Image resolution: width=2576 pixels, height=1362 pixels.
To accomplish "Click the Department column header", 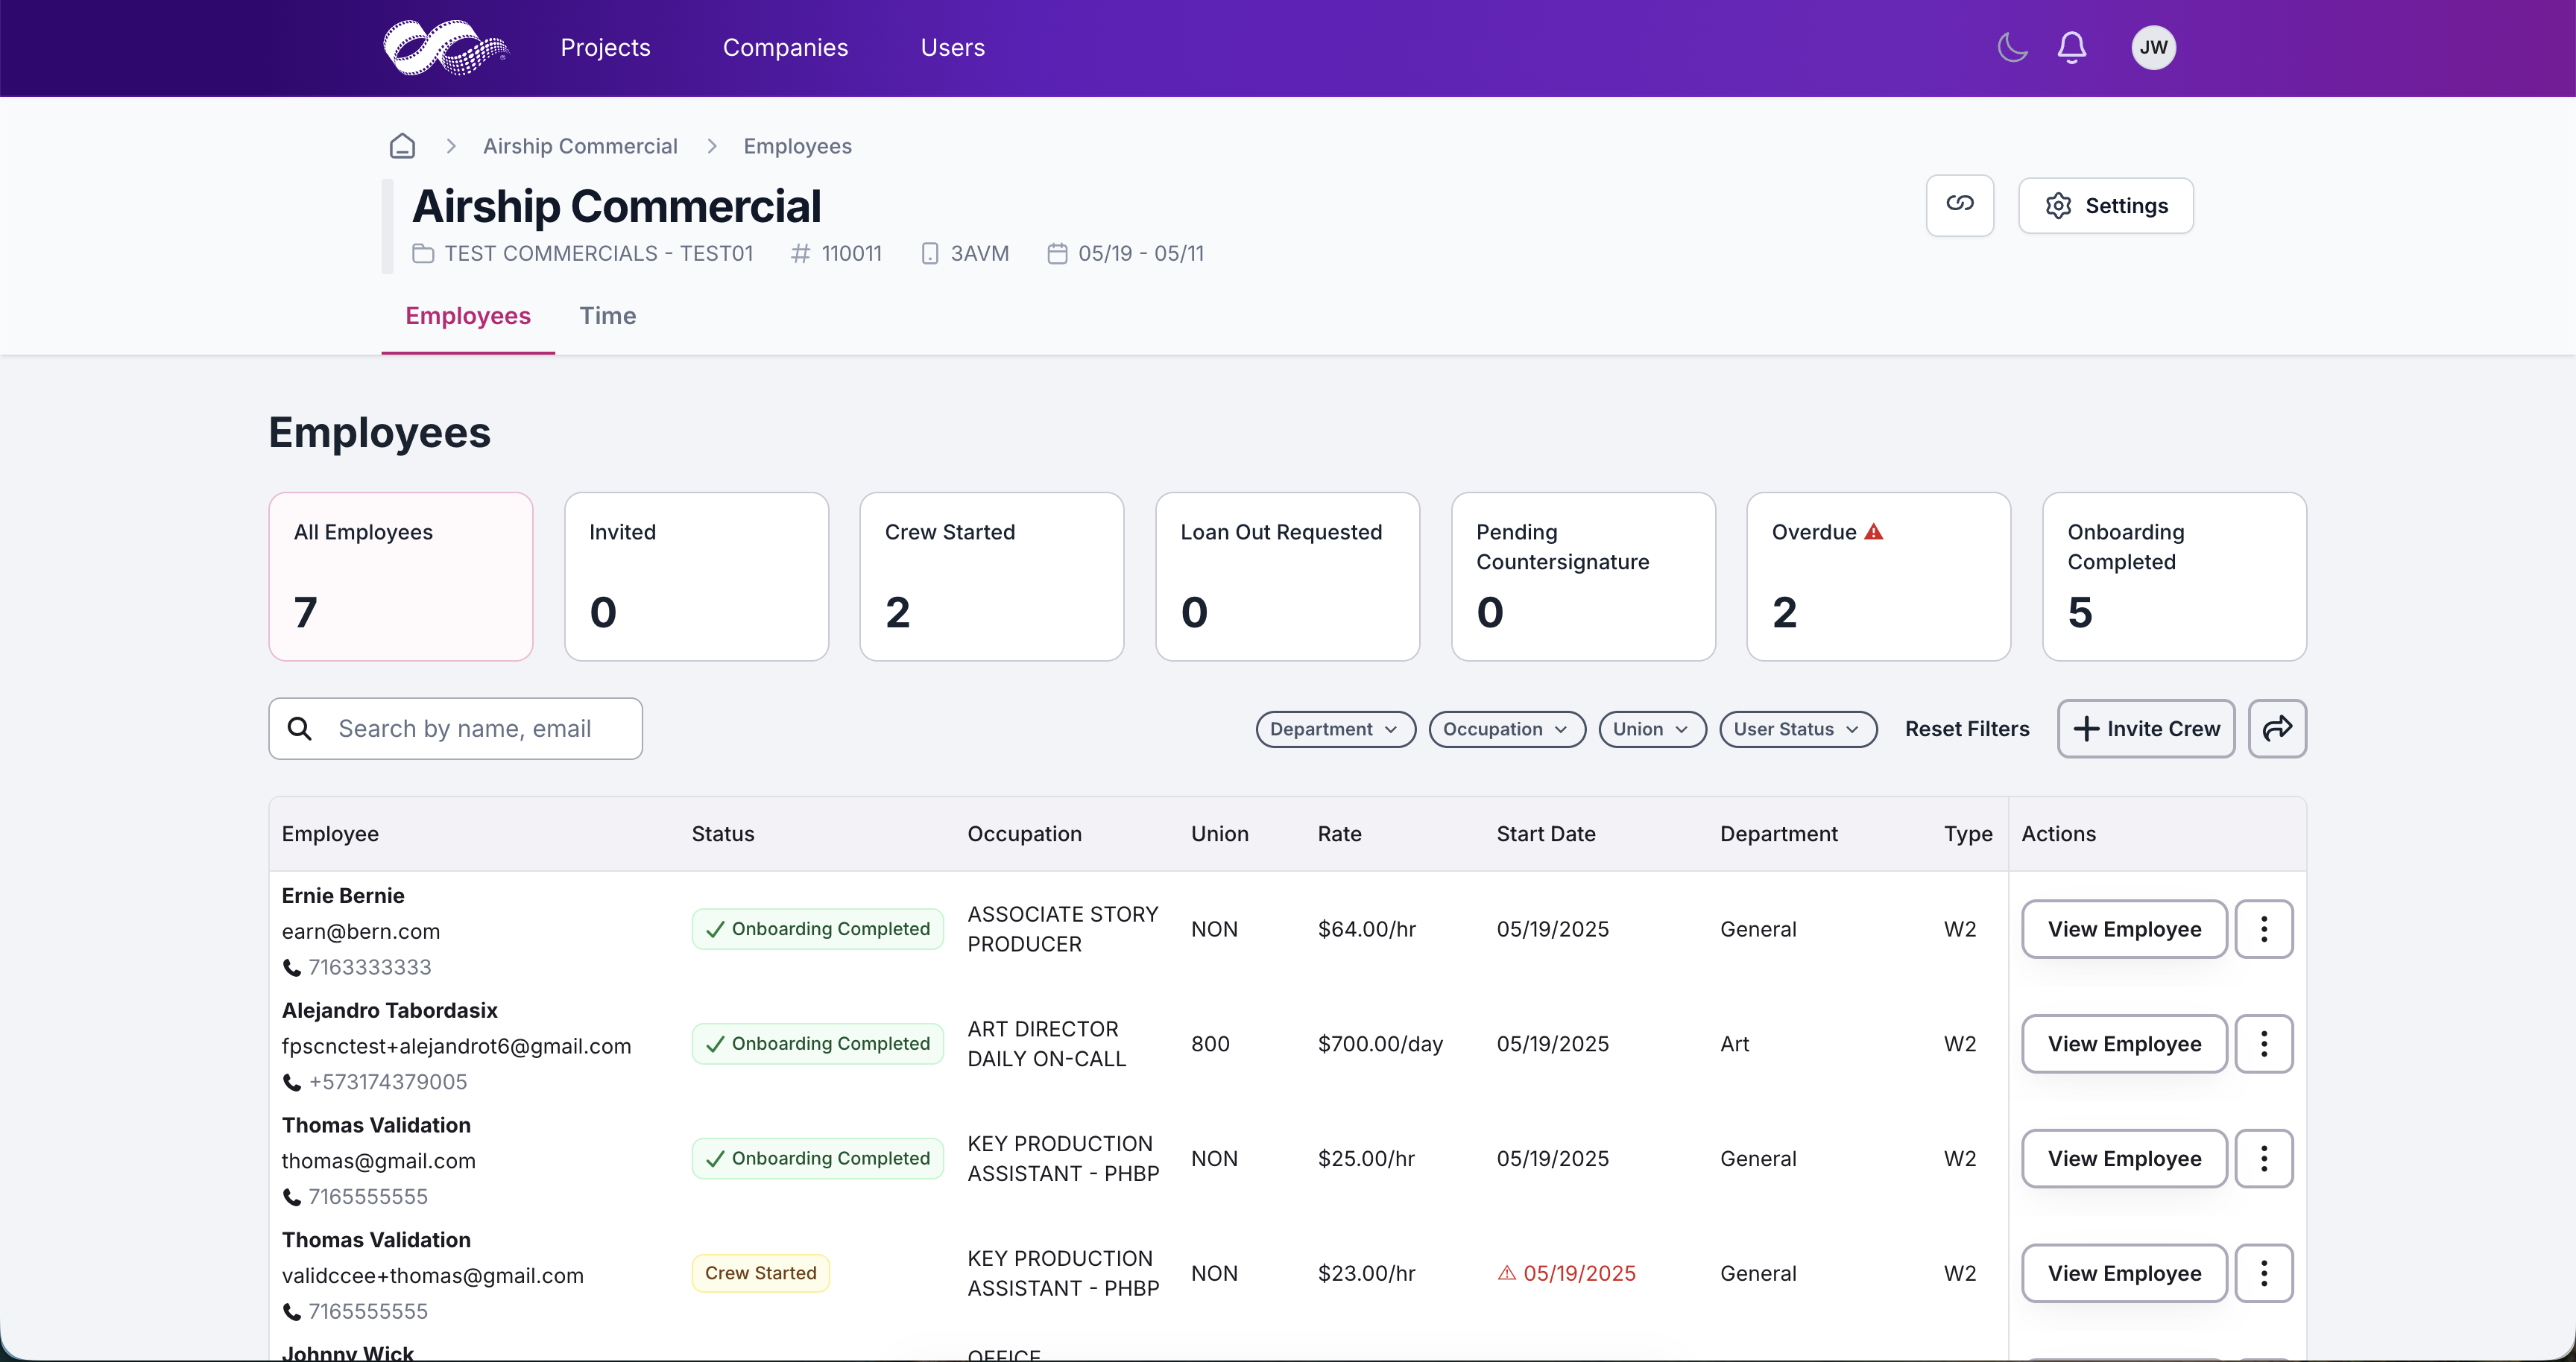I will click(x=1779, y=834).
